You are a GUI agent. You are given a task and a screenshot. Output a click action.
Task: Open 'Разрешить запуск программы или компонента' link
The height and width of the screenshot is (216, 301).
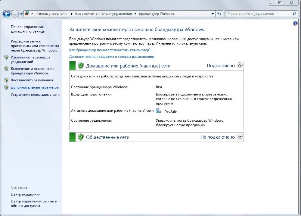click(35, 46)
